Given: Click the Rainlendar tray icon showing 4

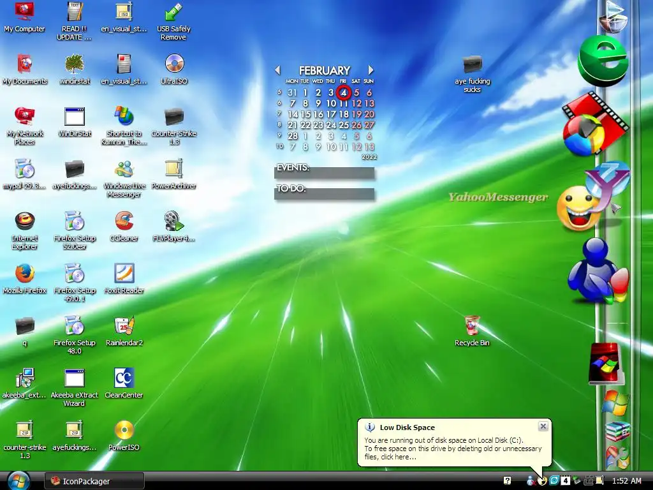Looking at the screenshot, I should pos(565,481).
